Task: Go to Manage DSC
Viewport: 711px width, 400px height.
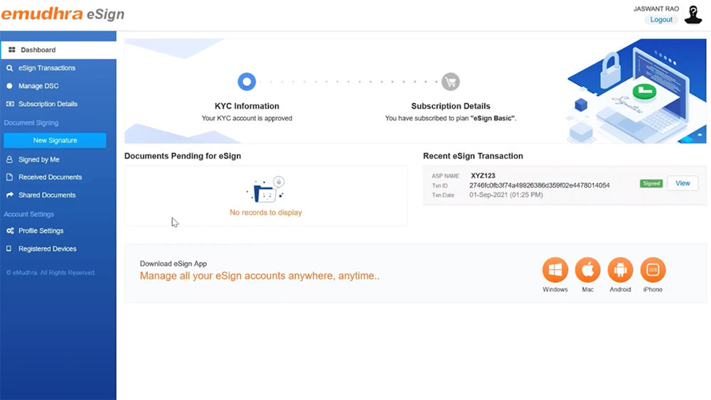Action: (x=38, y=86)
